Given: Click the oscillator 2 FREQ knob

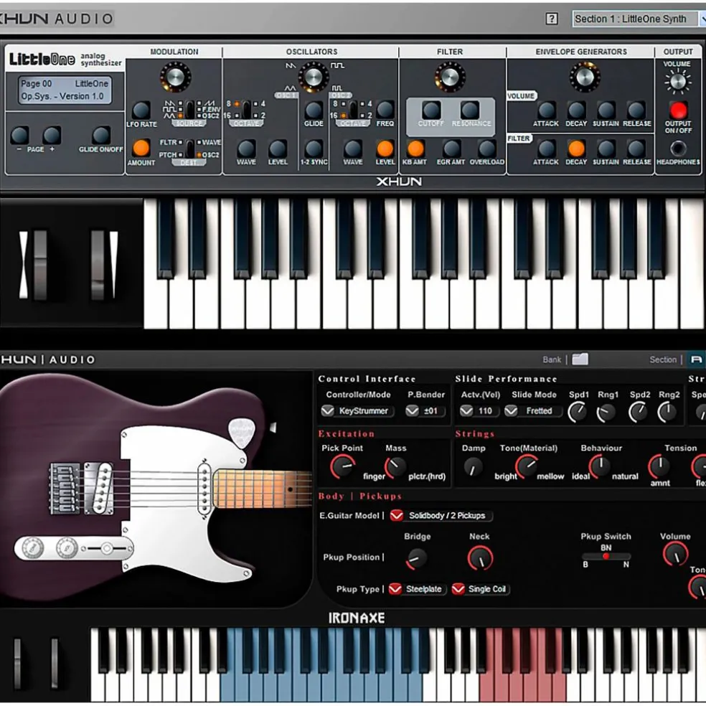Looking at the screenshot, I should point(385,110).
